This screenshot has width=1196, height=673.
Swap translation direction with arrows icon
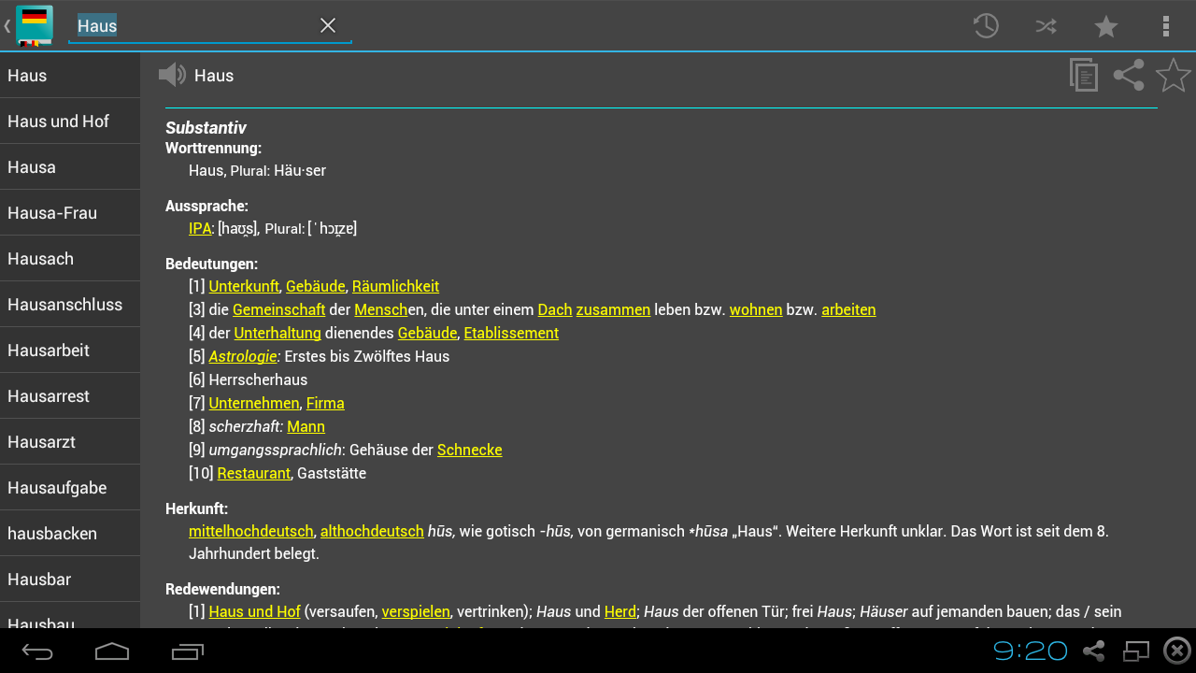point(1046,25)
